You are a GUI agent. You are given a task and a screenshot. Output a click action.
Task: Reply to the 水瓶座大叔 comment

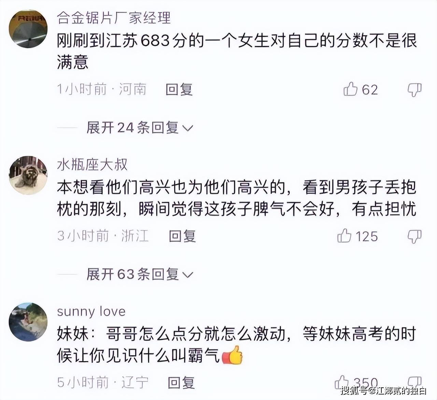click(x=182, y=236)
